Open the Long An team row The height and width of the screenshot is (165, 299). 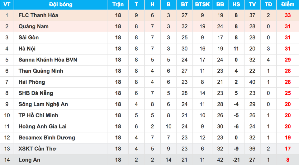coord(29,160)
